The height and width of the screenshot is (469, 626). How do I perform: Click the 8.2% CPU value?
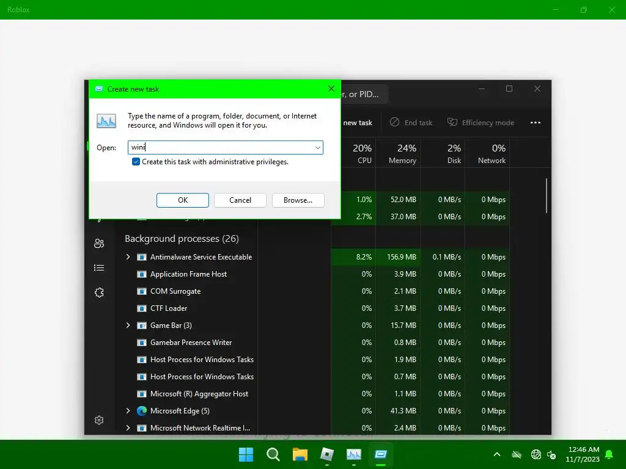(x=364, y=257)
